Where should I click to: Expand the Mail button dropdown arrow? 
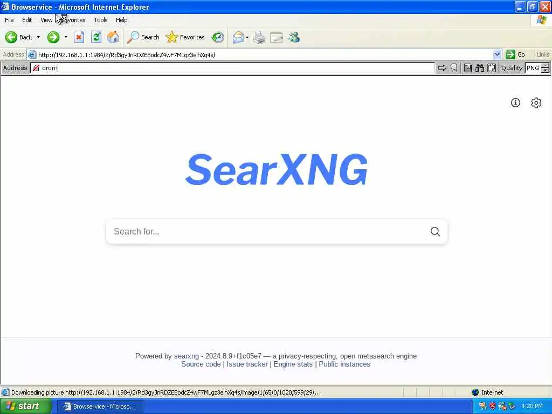pyautogui.click(x=247, y=37)
